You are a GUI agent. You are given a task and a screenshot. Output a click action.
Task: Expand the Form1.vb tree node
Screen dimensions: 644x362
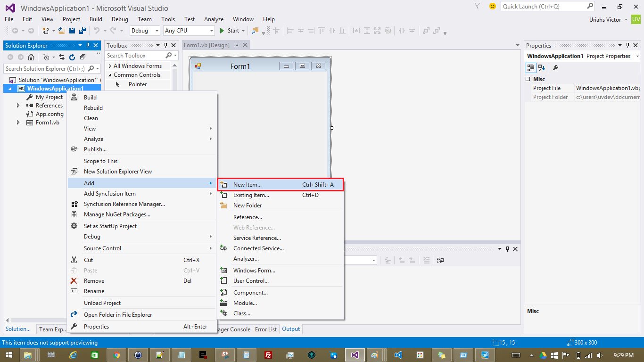[x=18, y=123]
